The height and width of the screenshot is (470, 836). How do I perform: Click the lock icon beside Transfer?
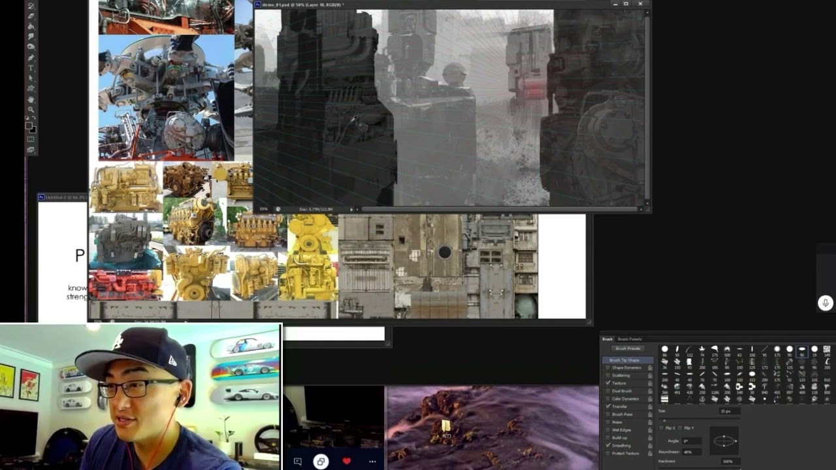coord(650,407)
